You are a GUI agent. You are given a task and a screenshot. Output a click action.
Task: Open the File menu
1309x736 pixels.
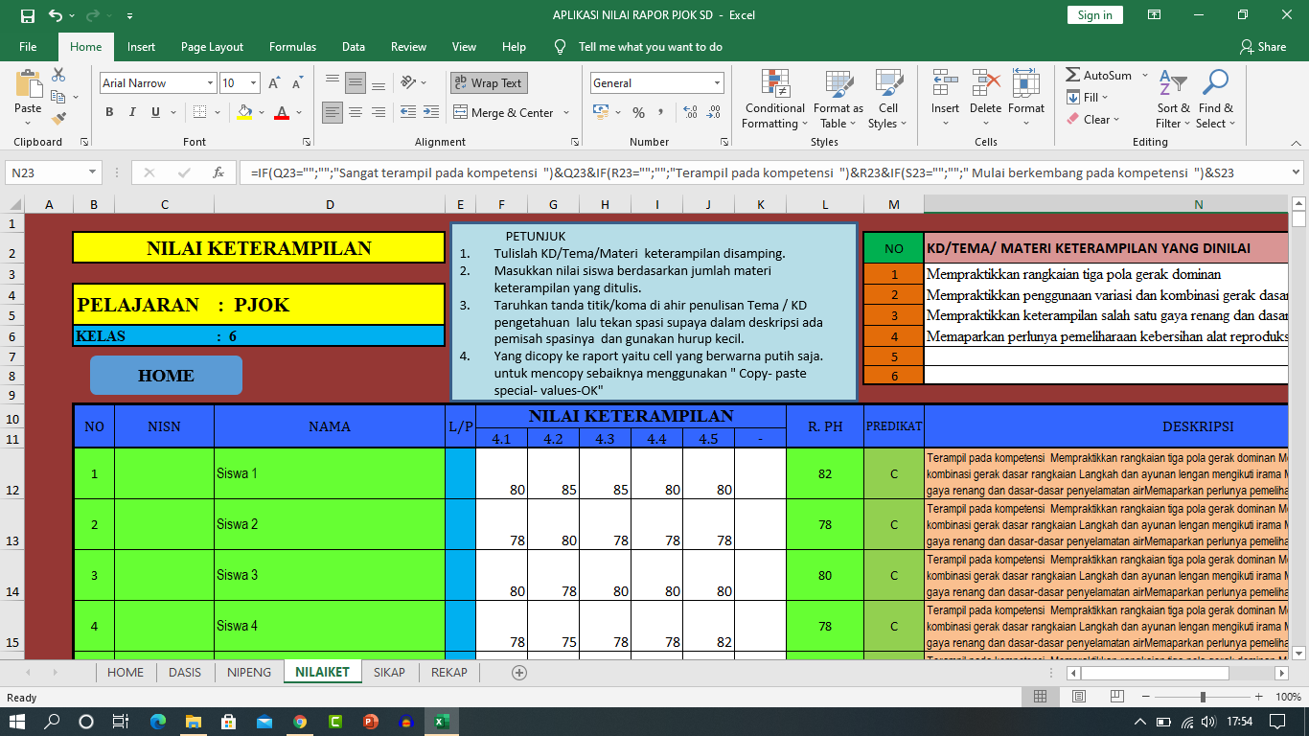[x=28, y=47]
